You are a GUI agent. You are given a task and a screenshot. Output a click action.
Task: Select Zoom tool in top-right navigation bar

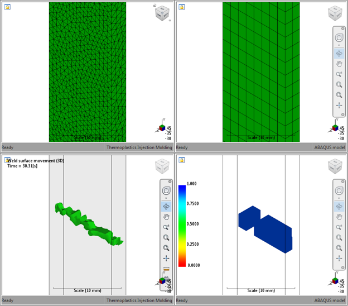pos(339,74)
